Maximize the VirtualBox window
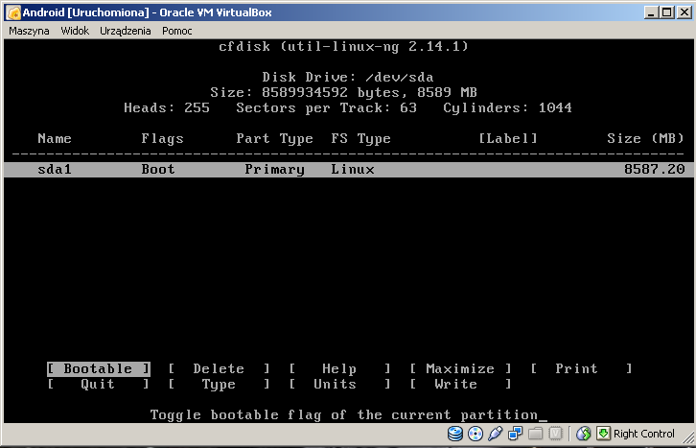Screen dimensions: 696x448 [x=666, y=12]
